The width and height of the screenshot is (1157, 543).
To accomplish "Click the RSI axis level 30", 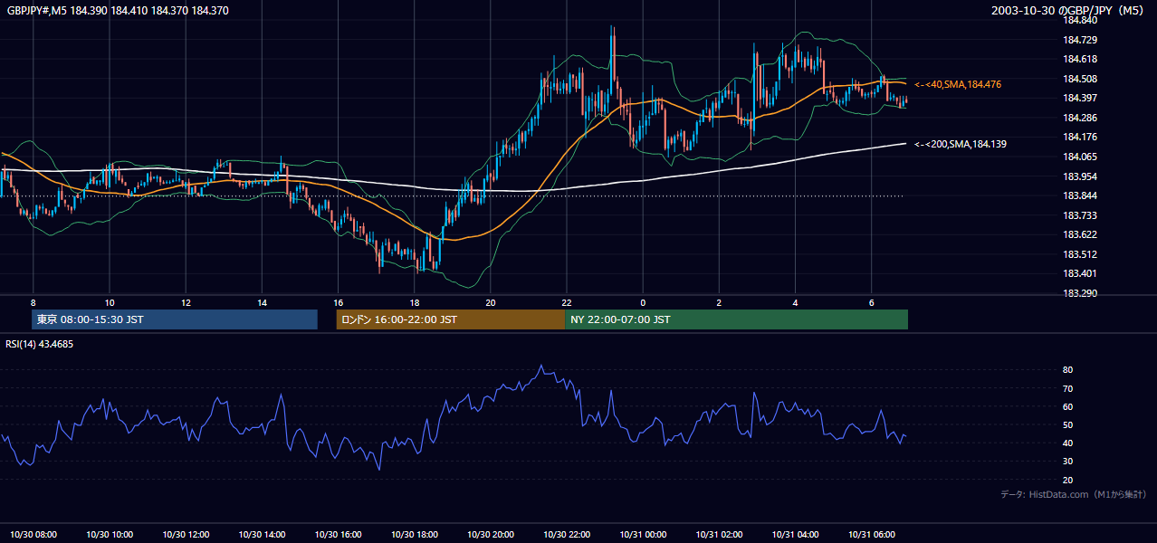I will tap(1068, 462).
